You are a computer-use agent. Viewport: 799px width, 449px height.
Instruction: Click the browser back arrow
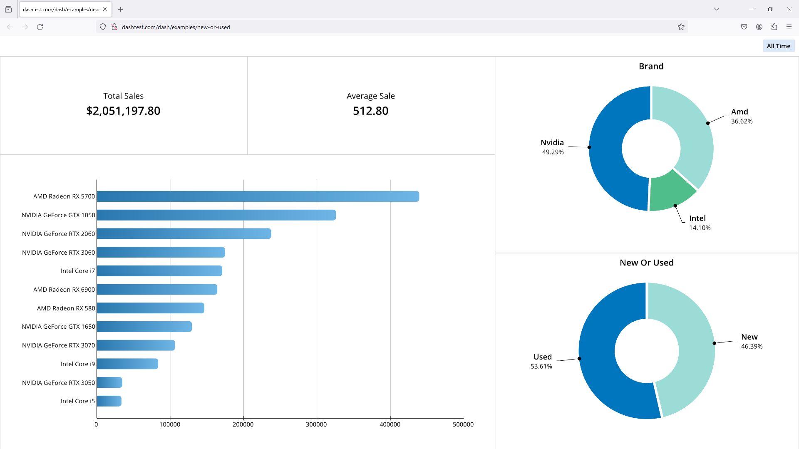[x=10, y=27]
